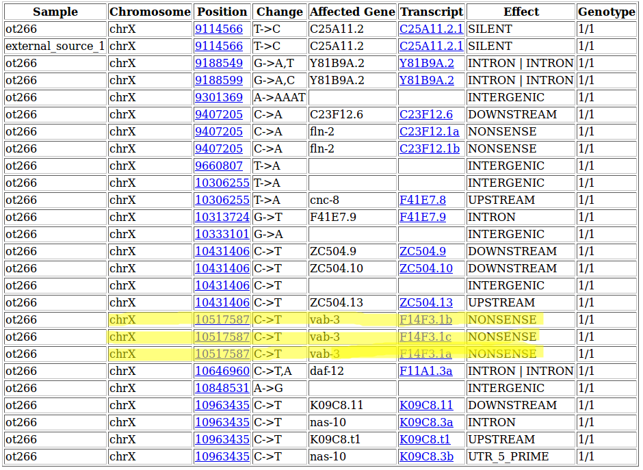Viewport: 643px width, 470px height.
Task: Click the G->T change cell
Action: 280,217
